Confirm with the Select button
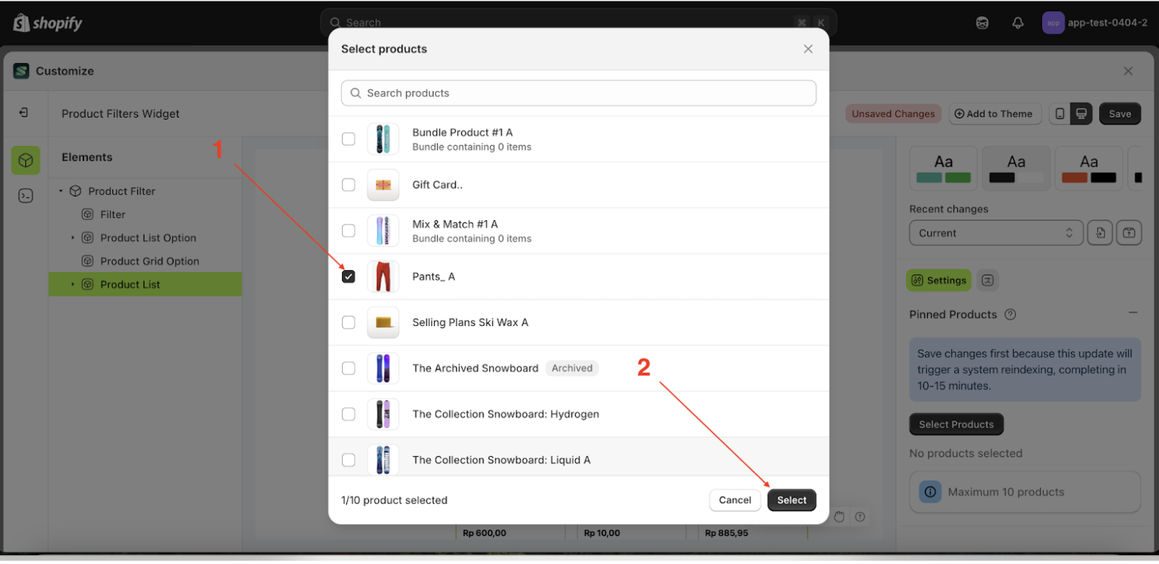Image resolution: width=1159 pixels, height=564 pixels. (x=792, y=500)
